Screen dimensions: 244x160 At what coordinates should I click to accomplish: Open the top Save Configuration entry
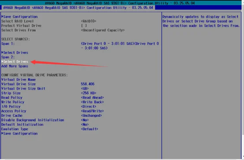click(x=20, y=17)
